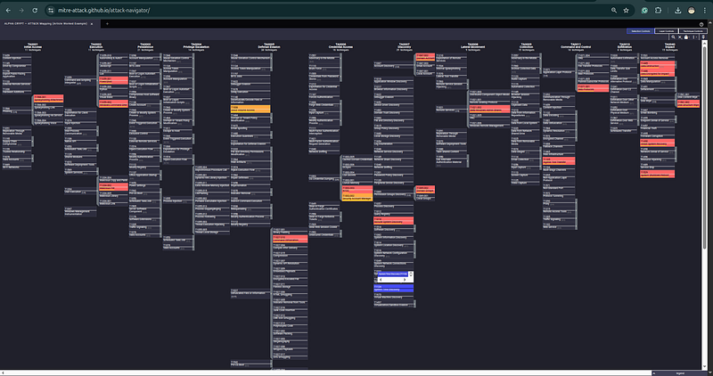Select the Privilege Escalation tactic header
Image resolution: width=713 pixels, height=376 pixels.
196,46
